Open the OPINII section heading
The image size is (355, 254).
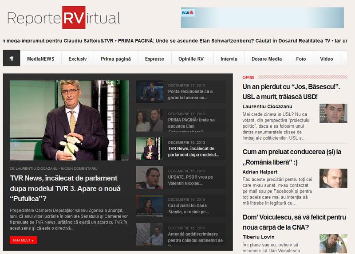tap(248, 78)
